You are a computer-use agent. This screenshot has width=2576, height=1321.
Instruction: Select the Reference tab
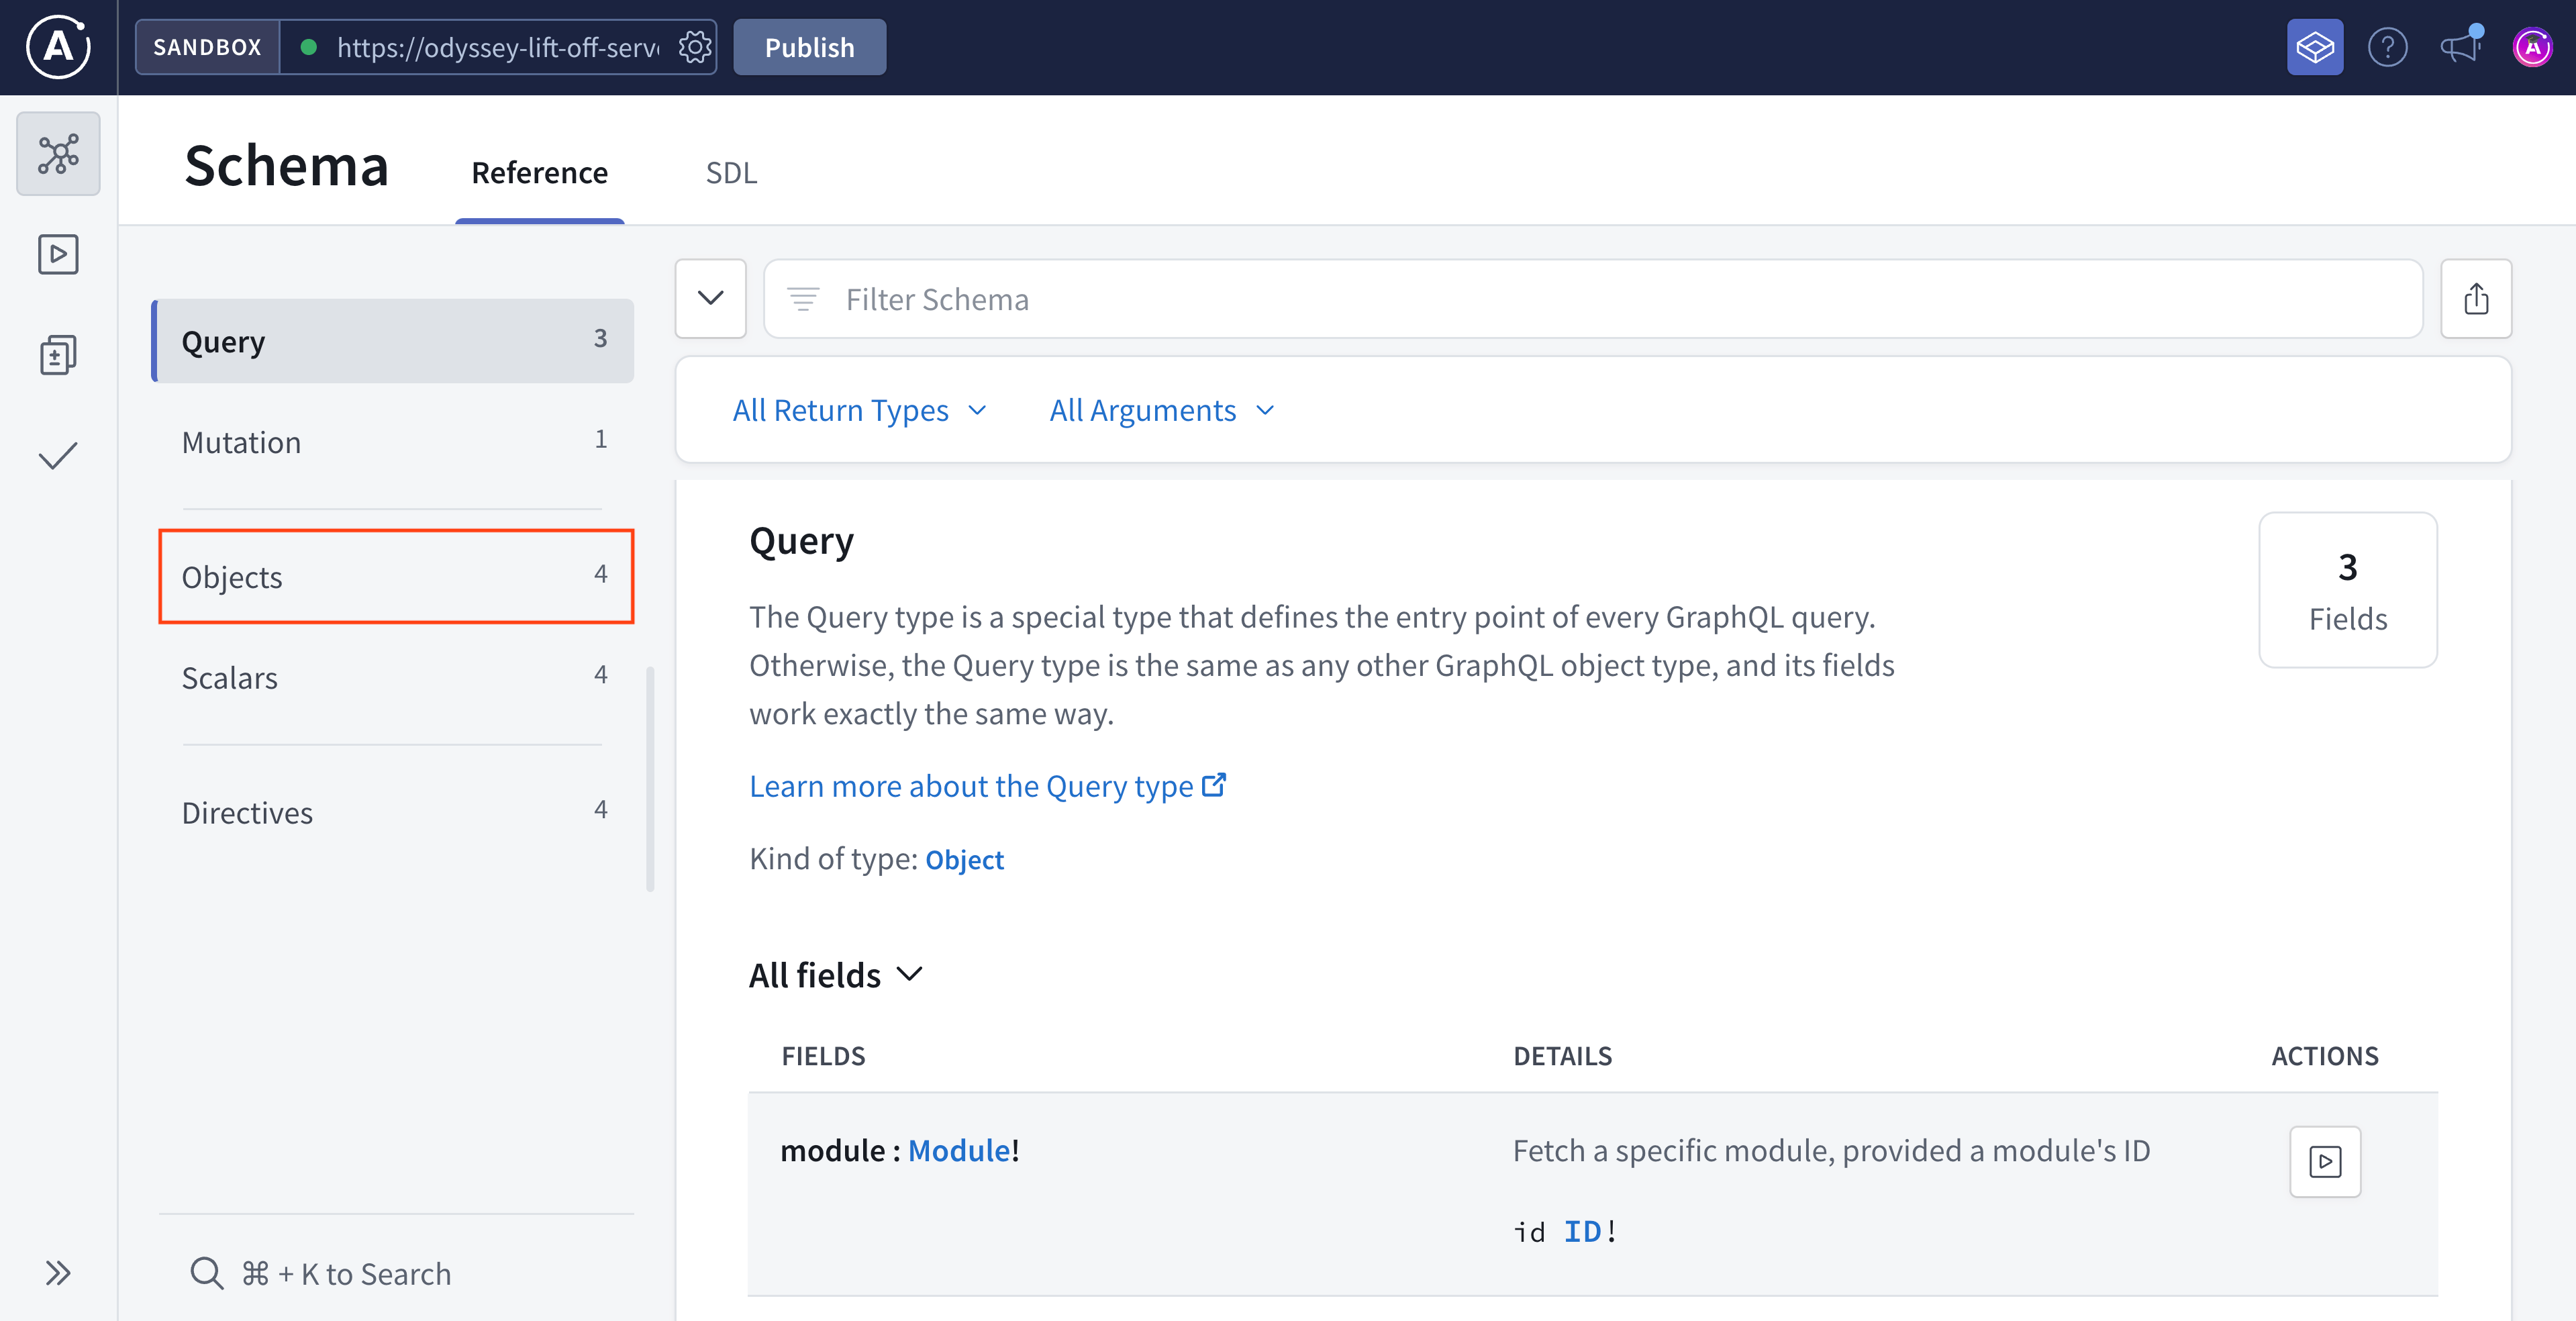pyautogui.click(x=539, y=172)
